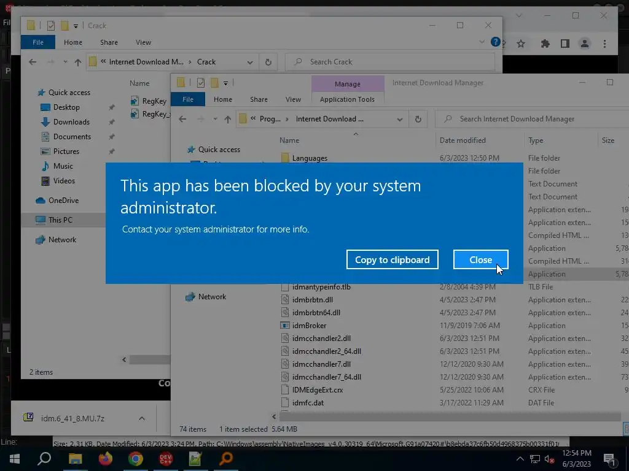This screenshot has width=629, height=471.
Task: Open Firefox from taskbar
Action: tap(106, 459)
